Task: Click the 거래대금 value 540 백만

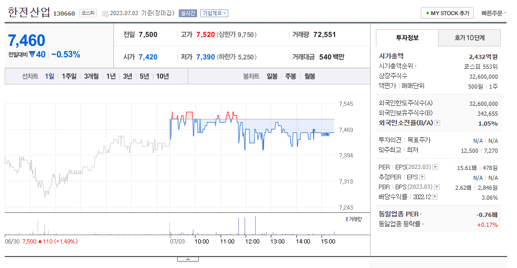Action: point(332,57)
